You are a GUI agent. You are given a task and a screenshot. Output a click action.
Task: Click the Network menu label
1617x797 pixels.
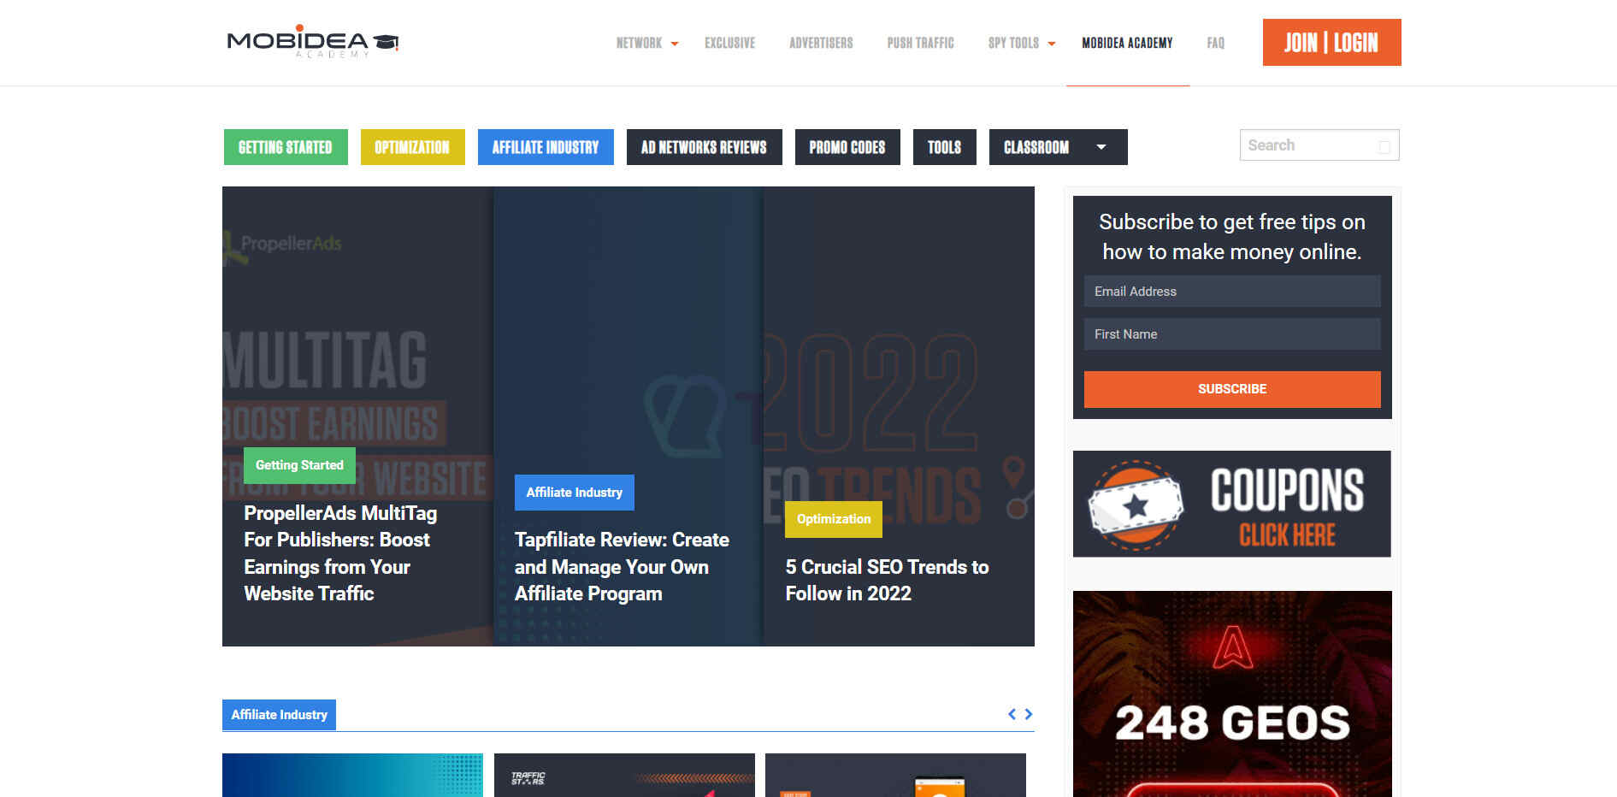click(639, 43)
